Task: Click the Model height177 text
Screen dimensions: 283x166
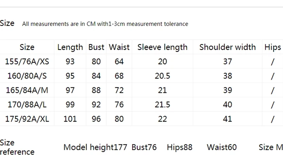Action: tap(95, 147)
